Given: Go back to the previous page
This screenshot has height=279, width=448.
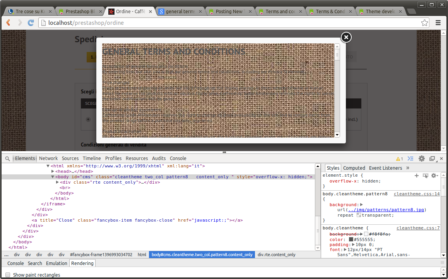Looking at the screenshot, I should pyautogui.click(x=8, y=22).
